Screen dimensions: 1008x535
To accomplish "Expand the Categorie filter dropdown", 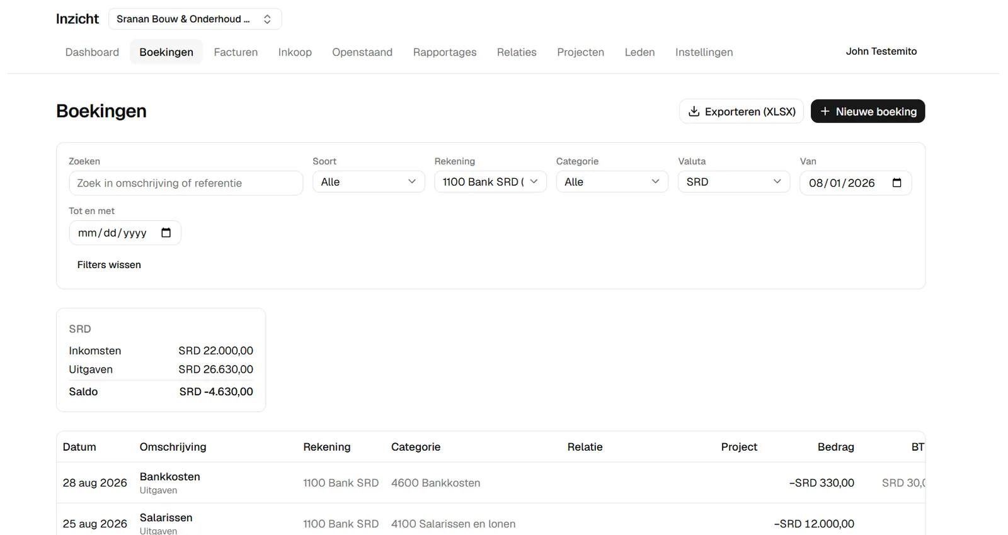I will coord(612,182).
